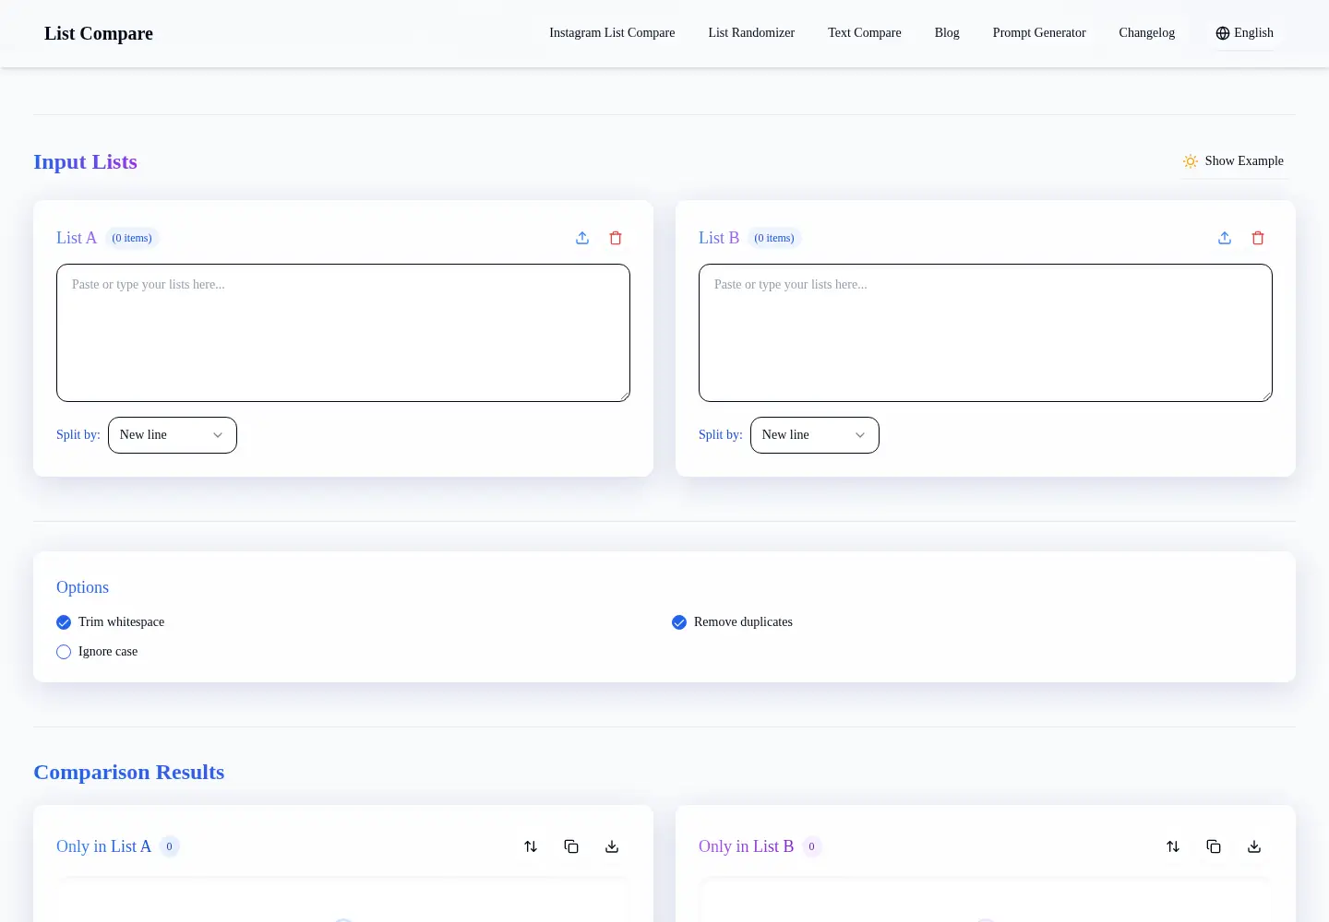Image resolution: width=1329 pixels, height=922 pixels.
Task: Copy the Only in List B results
Action: click(1214, 846)
